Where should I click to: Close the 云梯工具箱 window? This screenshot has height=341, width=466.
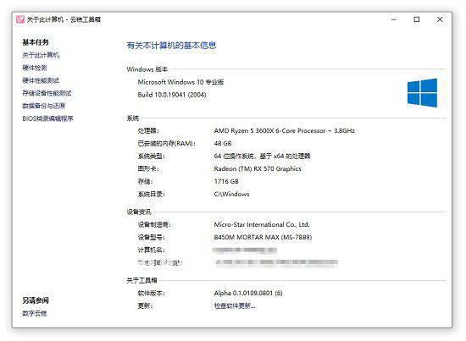(440, 19)
